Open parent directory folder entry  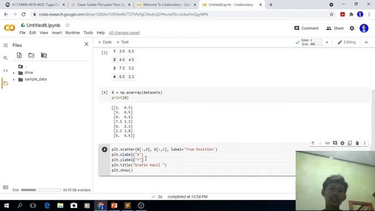(22, 66)
